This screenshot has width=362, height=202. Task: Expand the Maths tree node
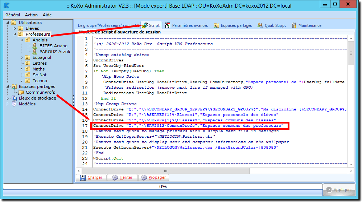click(x=21, y=69)
